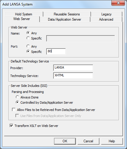This screenshot has width=127, height=149.
Task: Click the Provider field containing LANSA
Action: [73, 68]
